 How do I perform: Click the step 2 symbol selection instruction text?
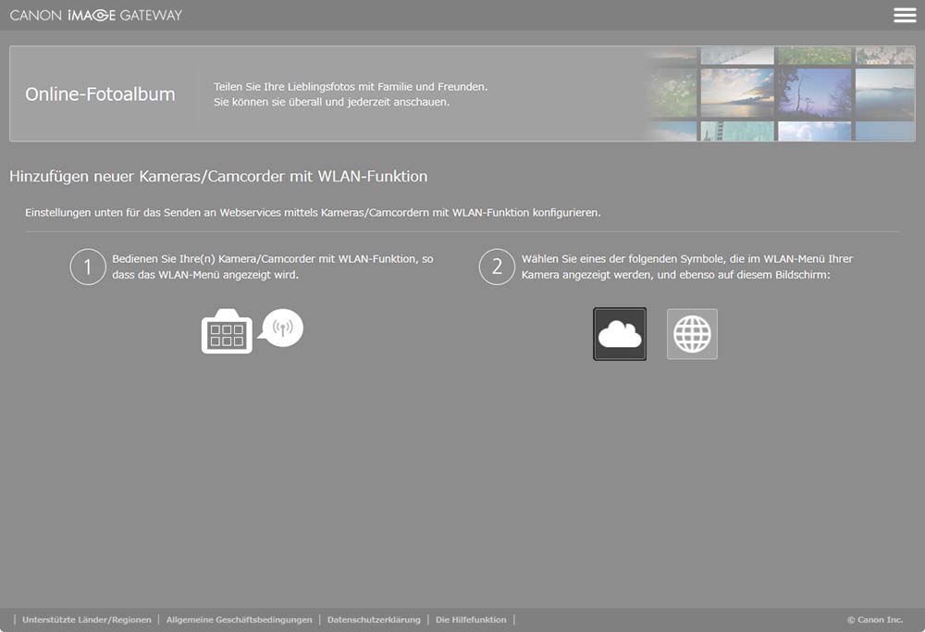(x=686, y=267)
